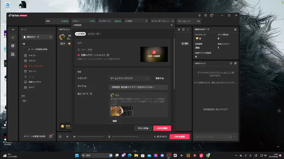This screenshot has height=159, width=284.
Task: Click LIVEを開始 in the bottom bar
Action: pyautogui.click(x=180, y=137)
